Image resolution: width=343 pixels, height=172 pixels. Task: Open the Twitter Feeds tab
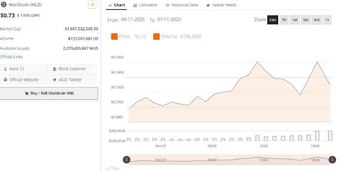(221, 5)
